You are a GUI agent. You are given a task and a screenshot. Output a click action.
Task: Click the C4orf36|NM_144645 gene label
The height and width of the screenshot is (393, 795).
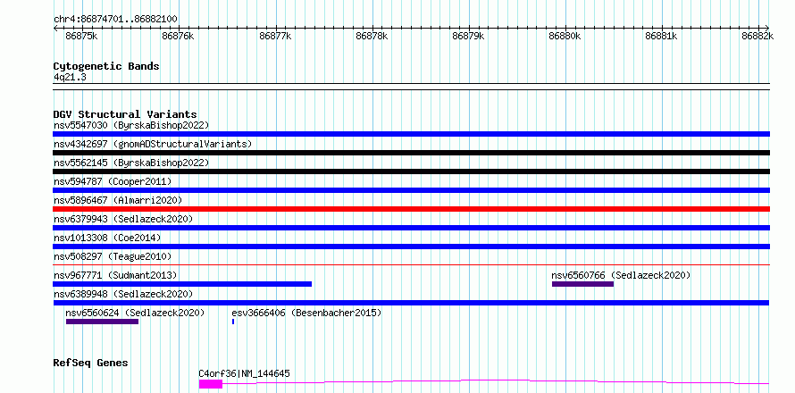tap(245, 373)
